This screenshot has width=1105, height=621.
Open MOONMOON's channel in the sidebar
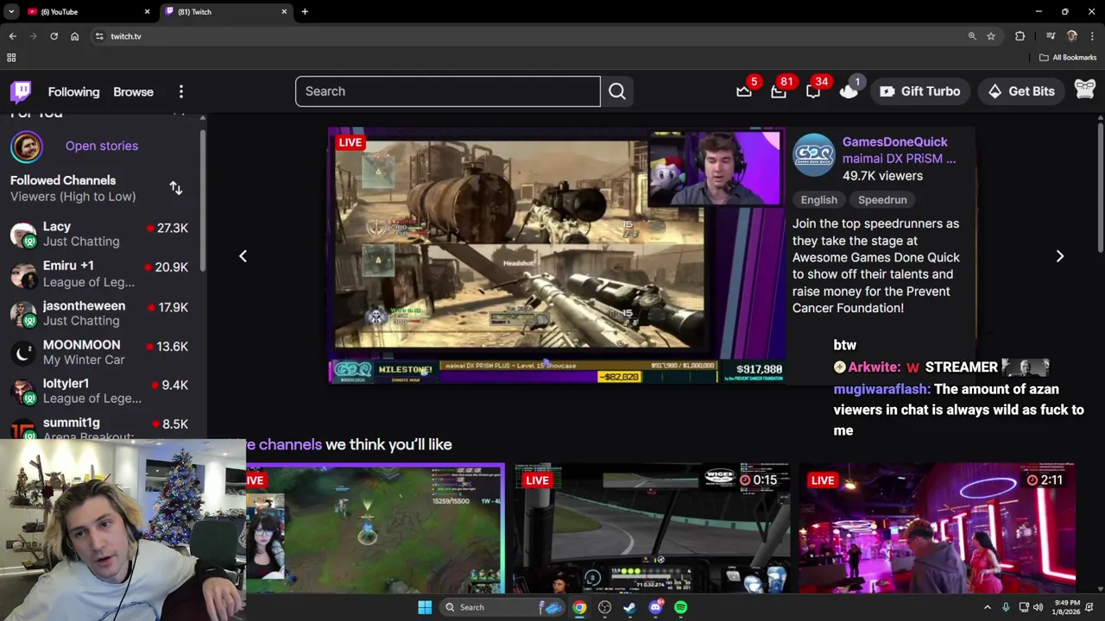99,352
